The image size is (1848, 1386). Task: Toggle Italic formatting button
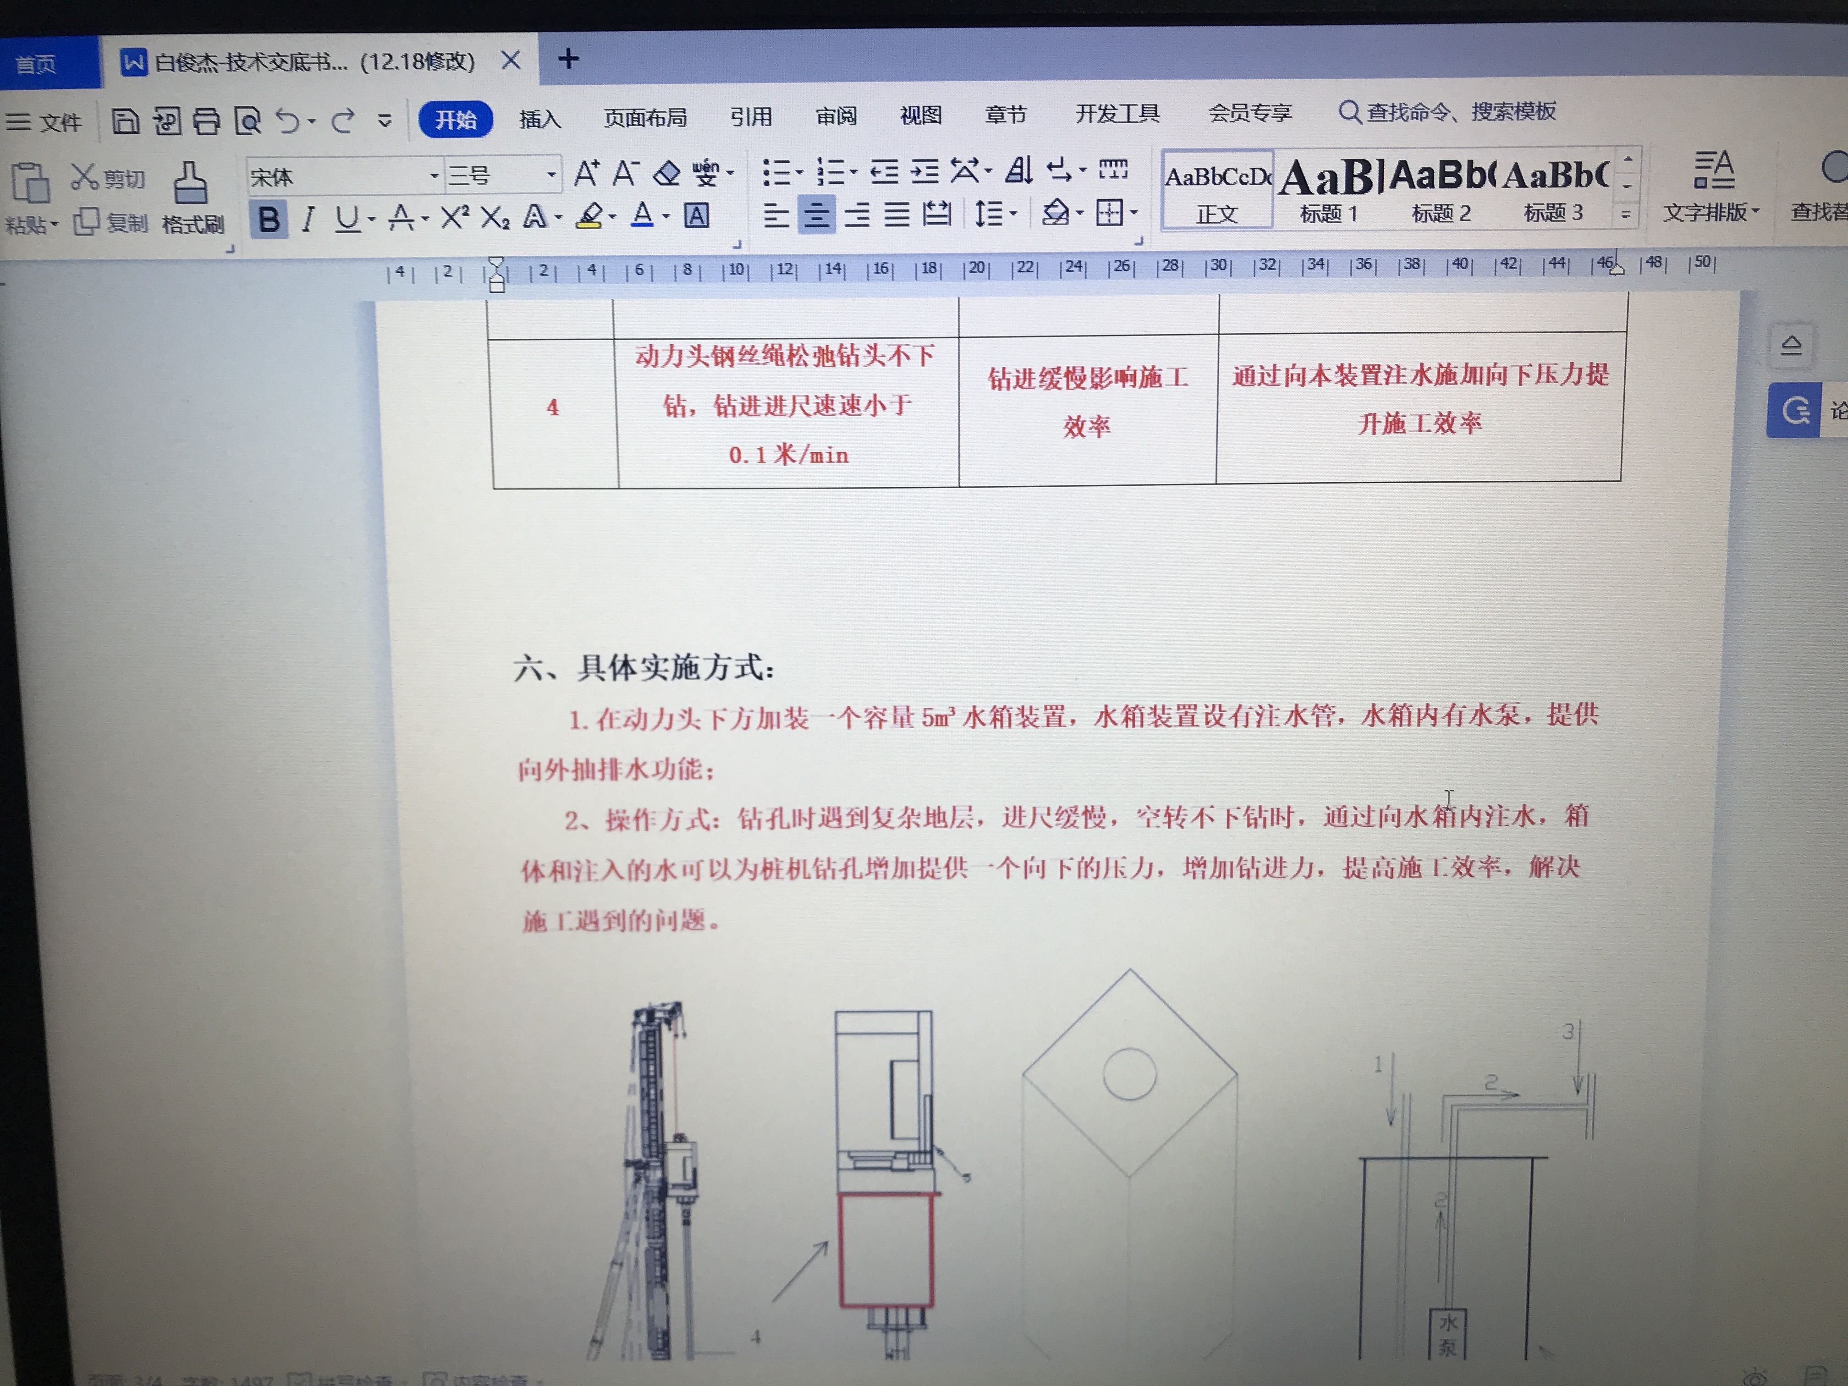point(308,219)
